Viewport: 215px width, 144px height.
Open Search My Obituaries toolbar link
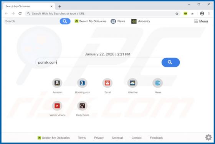[x=91, y=21]
